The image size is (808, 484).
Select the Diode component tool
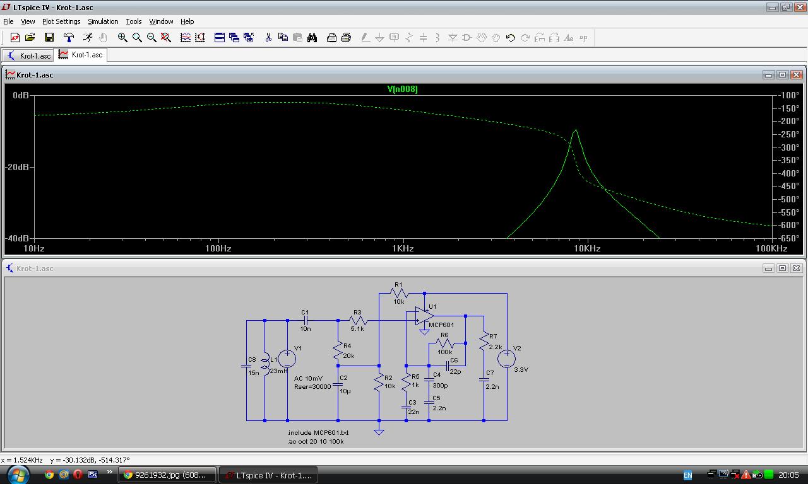click(453, 38)
